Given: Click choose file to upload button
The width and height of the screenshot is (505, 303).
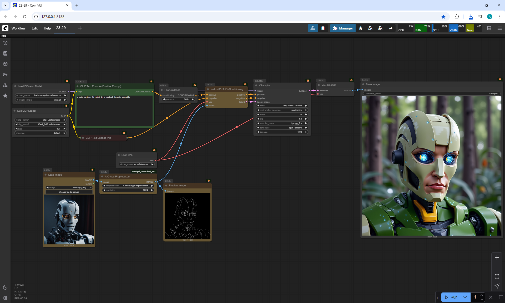Looking at the screenshot, I should pos(69,192).
